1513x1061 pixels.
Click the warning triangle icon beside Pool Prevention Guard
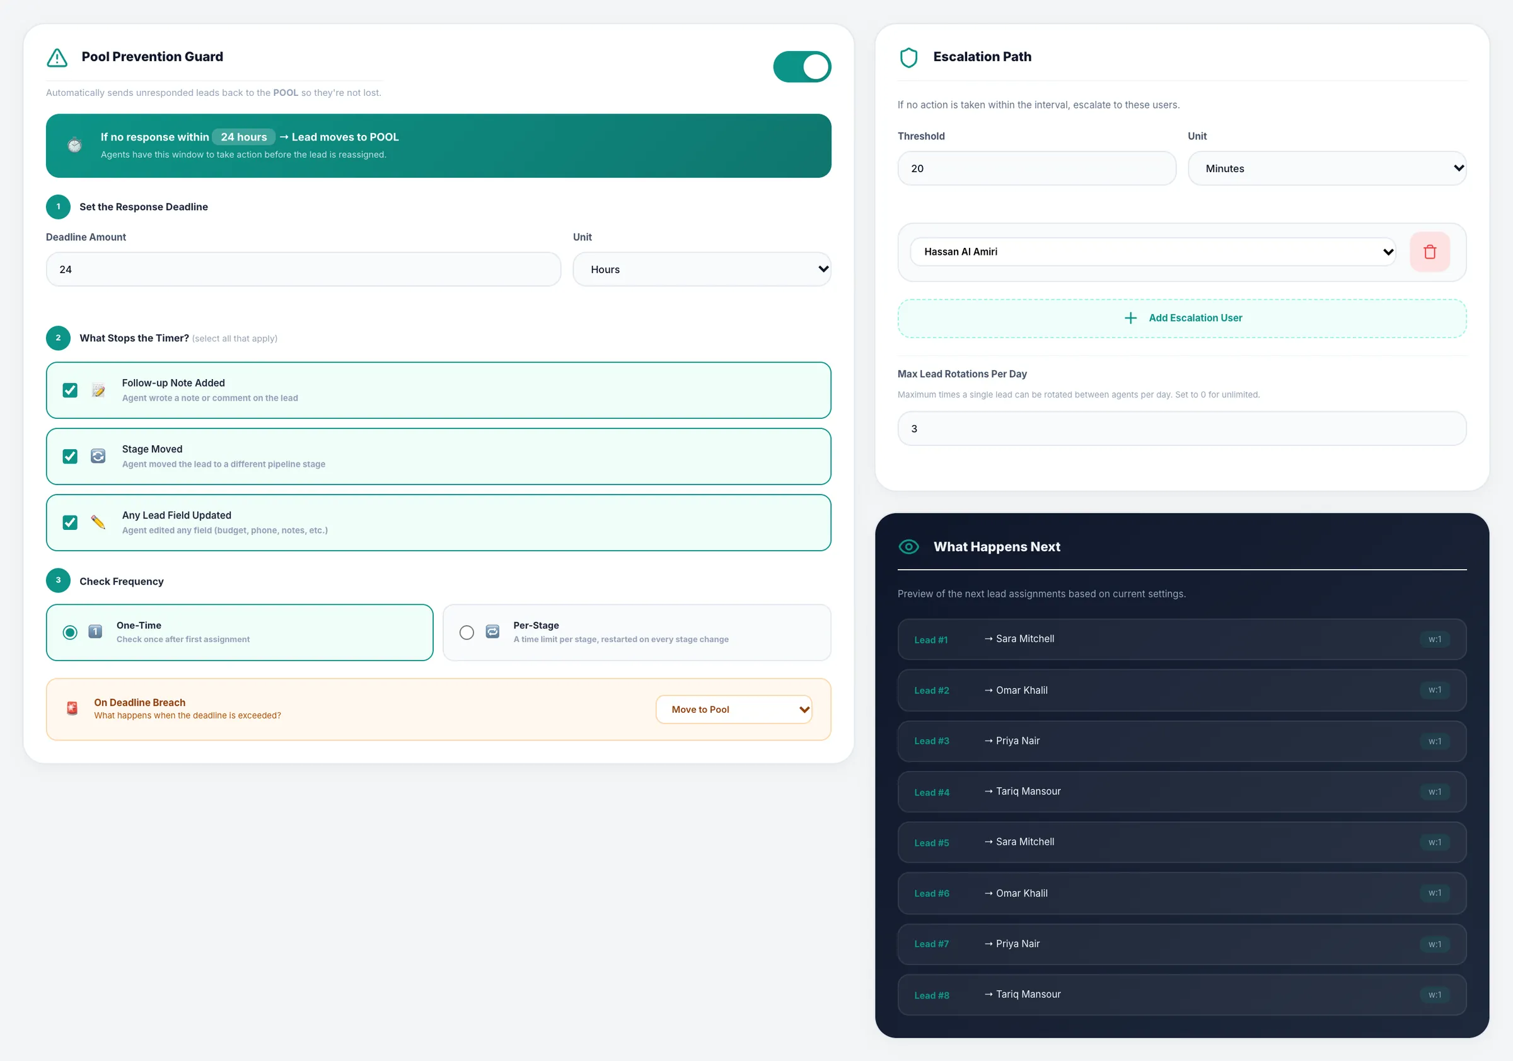[57, 58]
